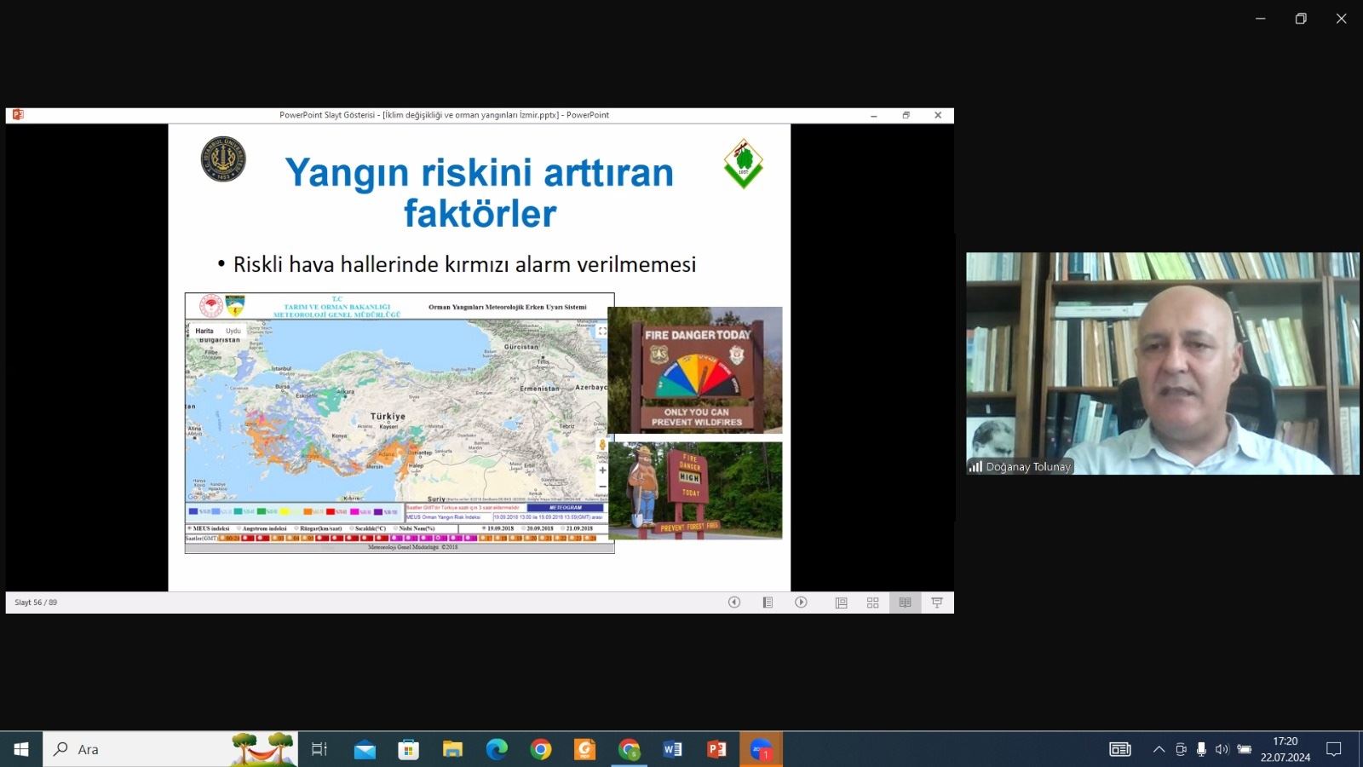Viewport: 1363px width, 767px height.
Task: Open the Task View button on taskbar
Action: coord(319,749)
